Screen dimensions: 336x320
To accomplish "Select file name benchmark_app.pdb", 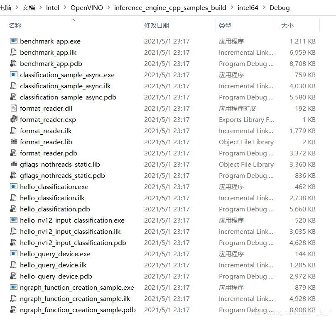I will tap(51, 63).
